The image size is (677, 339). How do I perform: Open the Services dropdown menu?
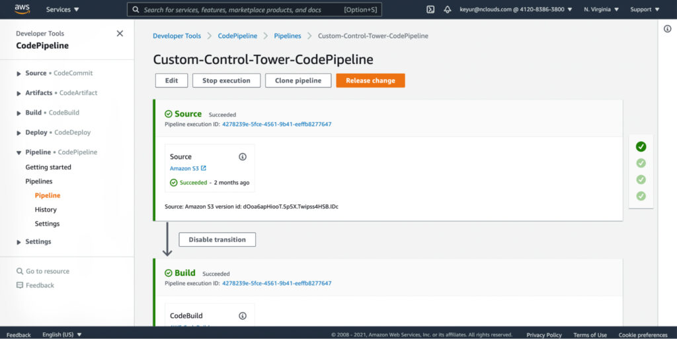(63, 9)
